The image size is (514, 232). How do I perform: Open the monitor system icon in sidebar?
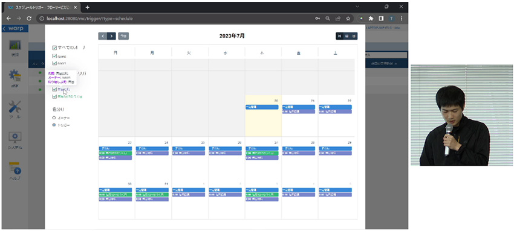coord(15,137)
